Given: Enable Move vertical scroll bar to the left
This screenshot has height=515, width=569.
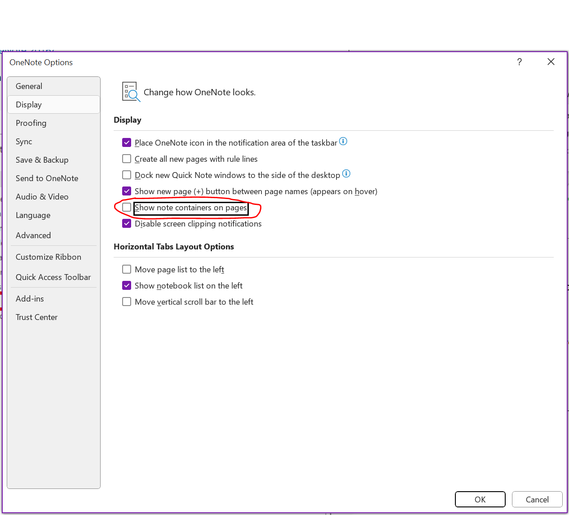Looking at the screenshot, I should pyautogui.click(x=127, y=302).
